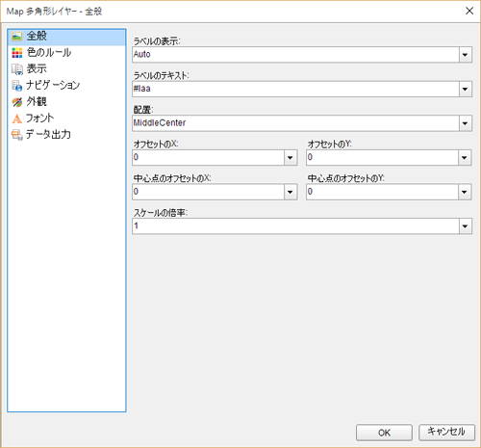Expand the オフセットのY dropdown arrow

pyautogui.click(x=465, y=158)
